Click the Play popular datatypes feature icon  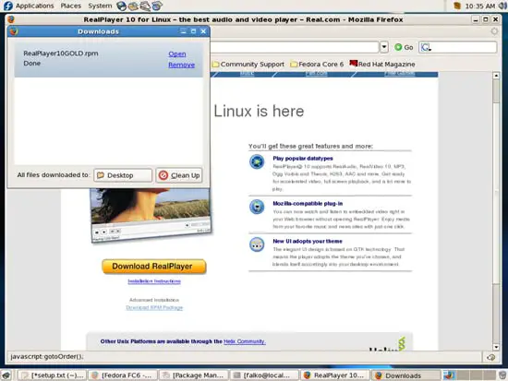pyautogui.click(x=257, y=161)
